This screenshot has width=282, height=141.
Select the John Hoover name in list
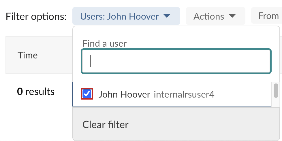pos(124,94)
